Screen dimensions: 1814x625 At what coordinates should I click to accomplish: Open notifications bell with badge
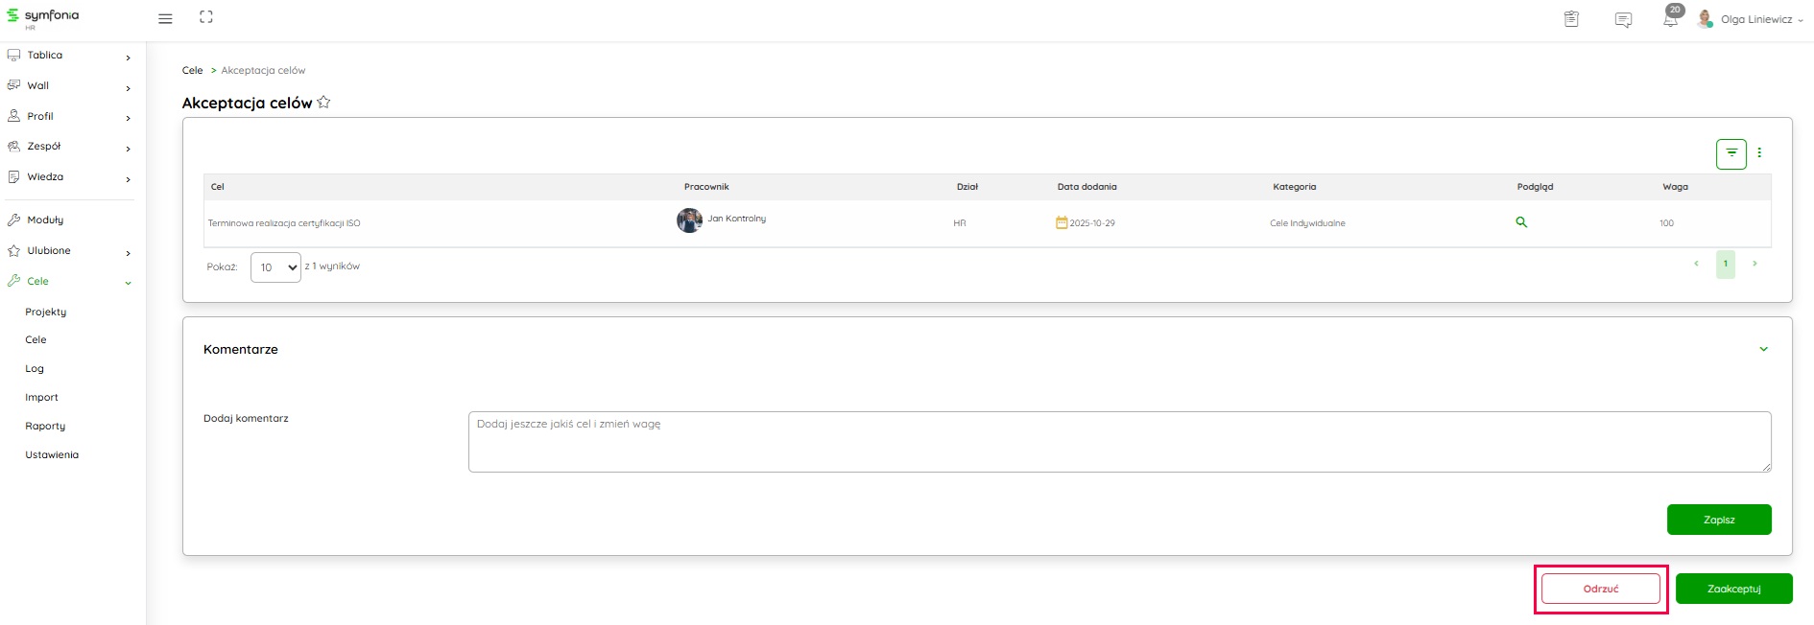point(1671,18)
